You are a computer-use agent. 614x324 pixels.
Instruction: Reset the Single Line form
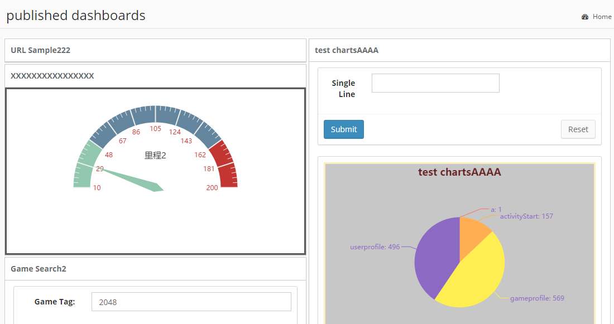tap(578, 129)
